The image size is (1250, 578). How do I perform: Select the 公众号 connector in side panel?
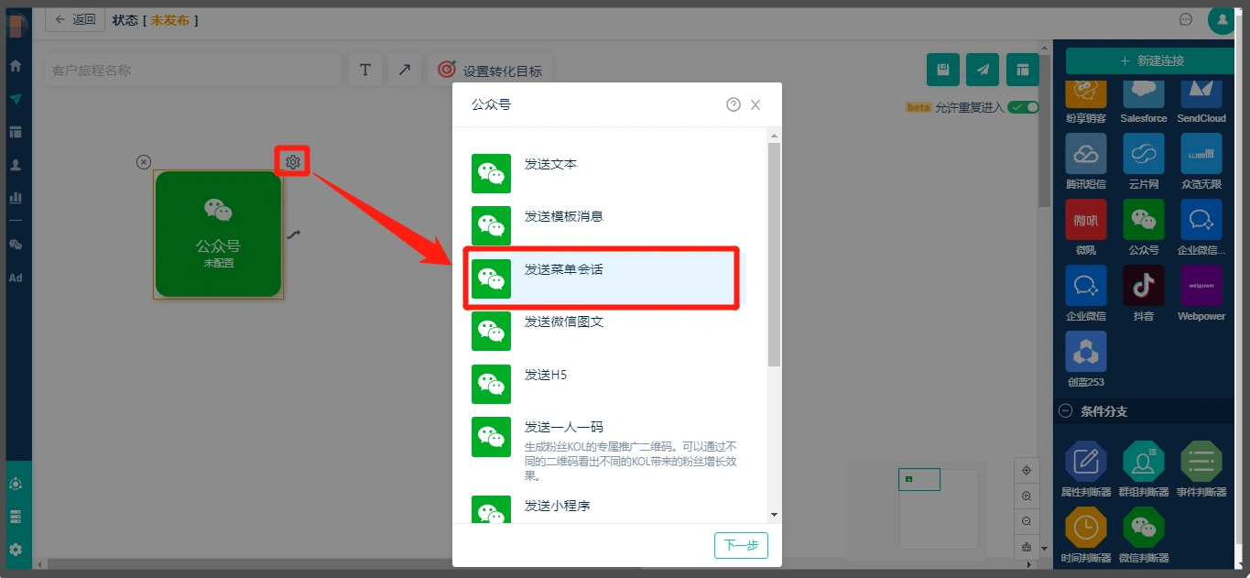click(1144, 227)
